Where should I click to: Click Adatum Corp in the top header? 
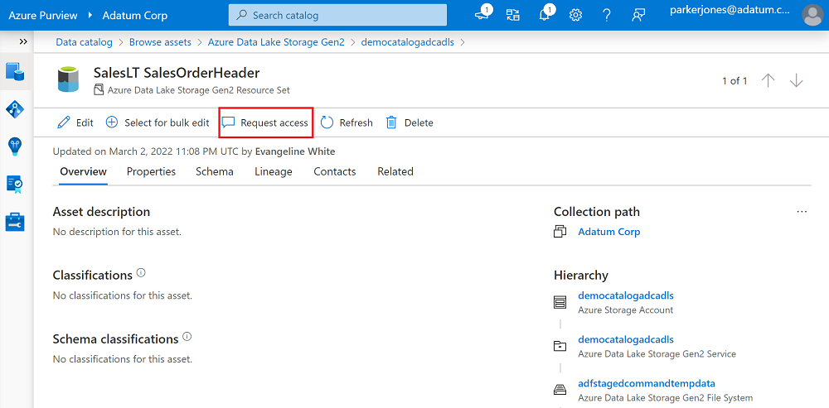tap(135, 15)
